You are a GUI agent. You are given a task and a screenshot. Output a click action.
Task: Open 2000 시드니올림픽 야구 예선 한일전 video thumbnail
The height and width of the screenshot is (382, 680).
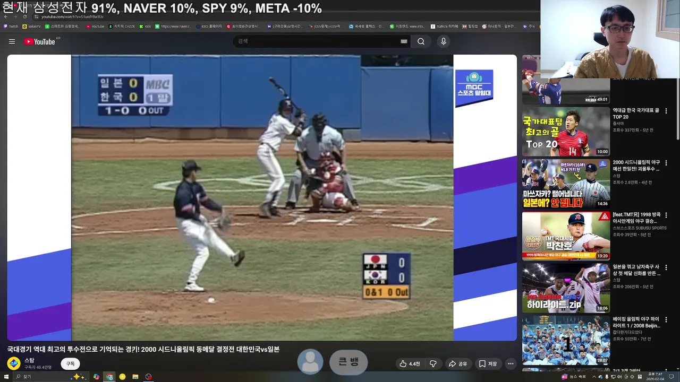click(566, 184)
